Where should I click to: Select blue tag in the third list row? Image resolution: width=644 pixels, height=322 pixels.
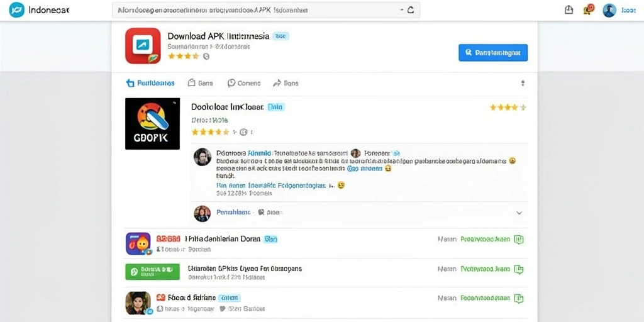click(229, 297)
